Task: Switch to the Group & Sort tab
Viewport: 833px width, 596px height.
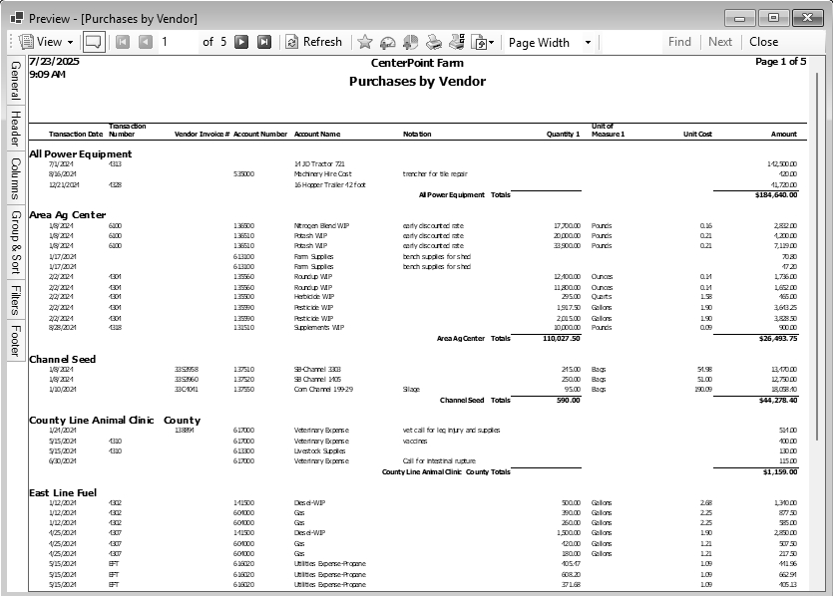Action: click(15, 242)
